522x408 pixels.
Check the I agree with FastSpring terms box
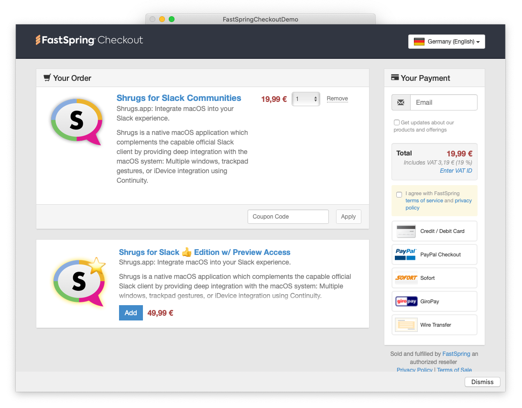point(399,195)
